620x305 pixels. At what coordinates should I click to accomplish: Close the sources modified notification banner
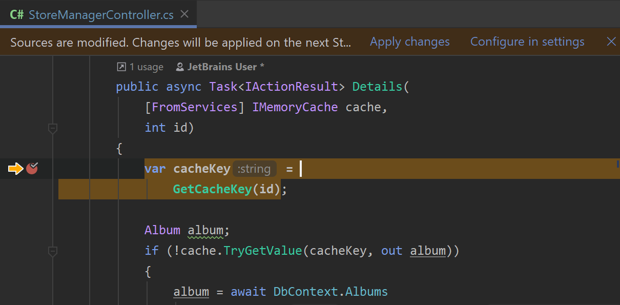(611, 42)
